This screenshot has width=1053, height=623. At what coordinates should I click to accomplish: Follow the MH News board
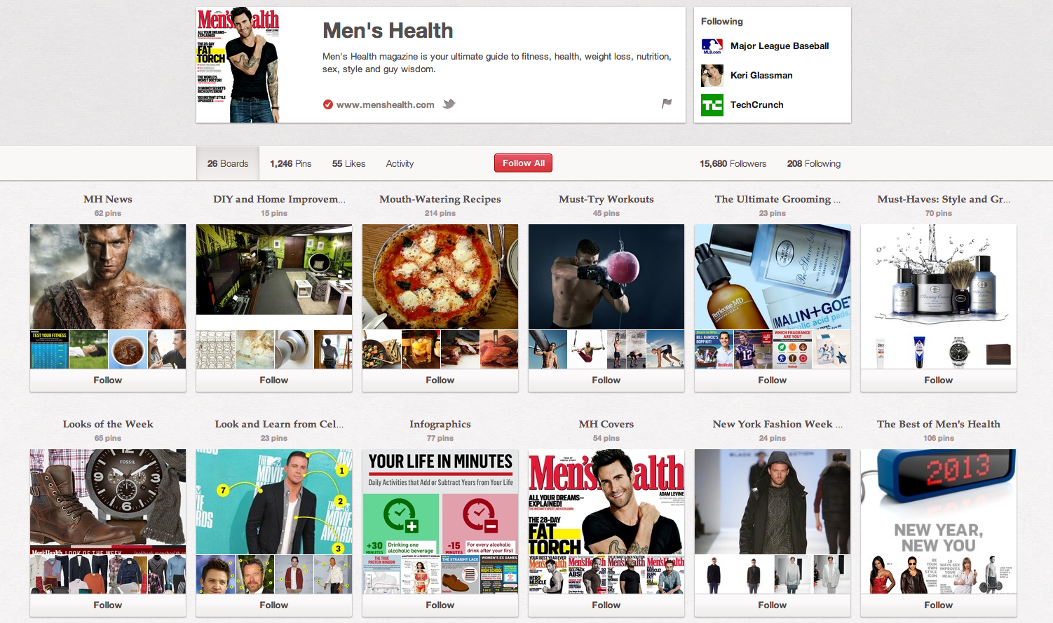coord(108,380)
